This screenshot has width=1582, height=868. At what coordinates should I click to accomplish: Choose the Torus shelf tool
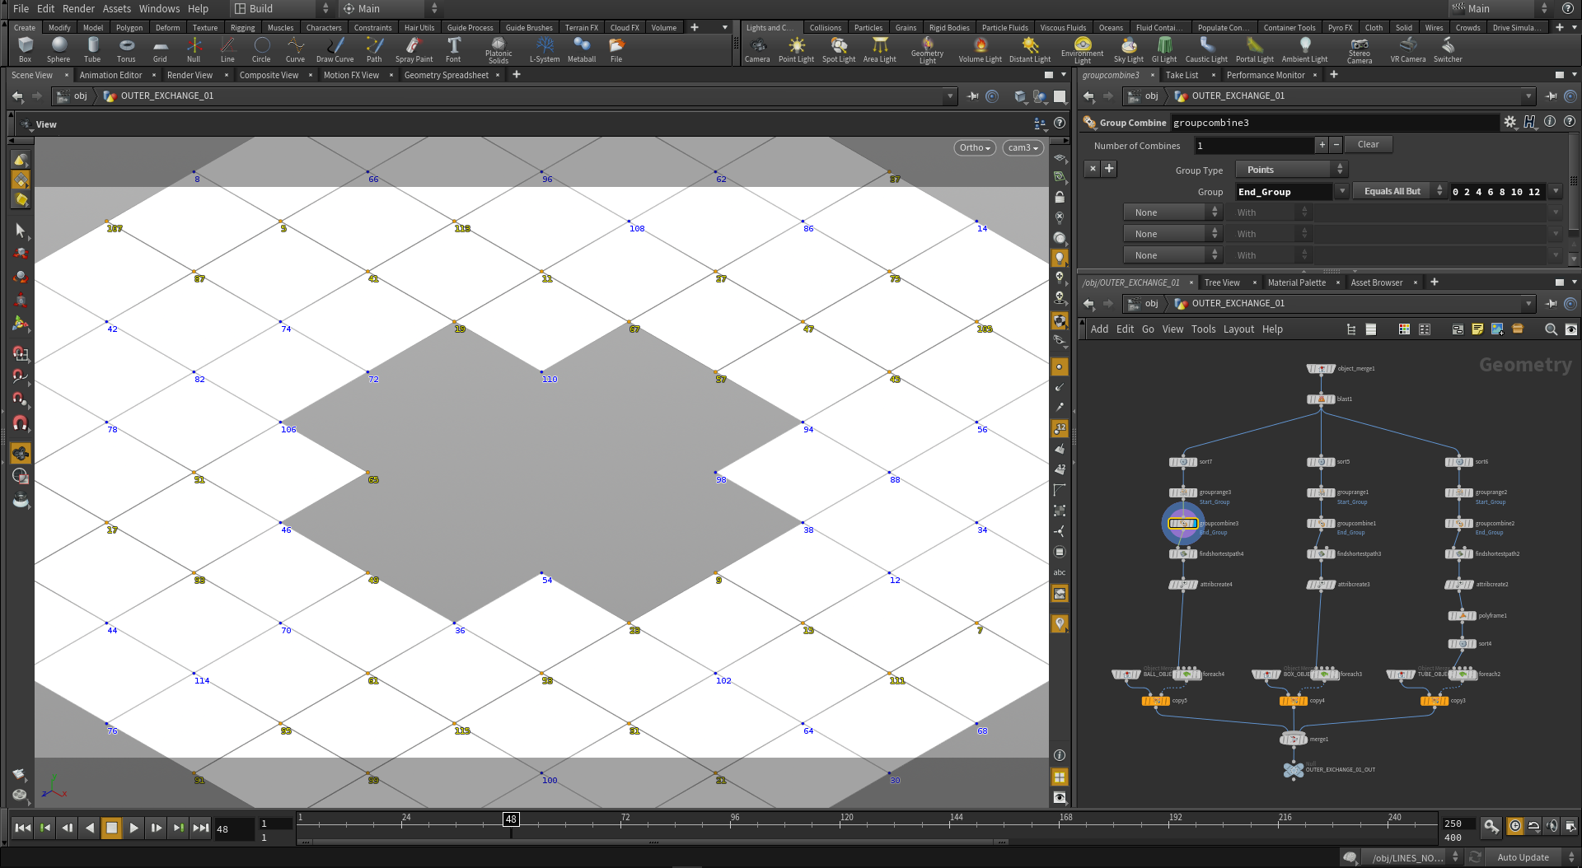pyautogui.click(x=126, y=49)
